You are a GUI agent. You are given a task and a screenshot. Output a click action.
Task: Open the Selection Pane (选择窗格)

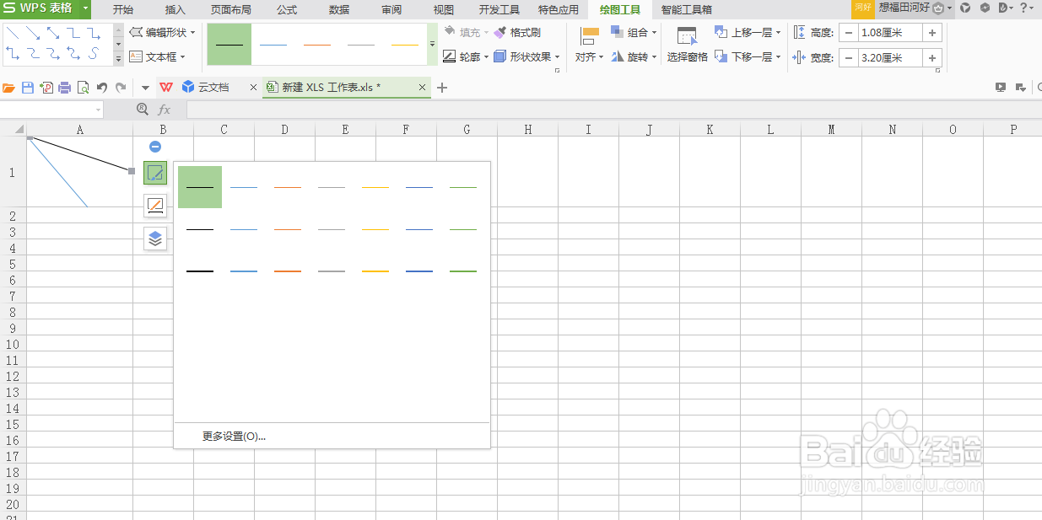point(688,44)
